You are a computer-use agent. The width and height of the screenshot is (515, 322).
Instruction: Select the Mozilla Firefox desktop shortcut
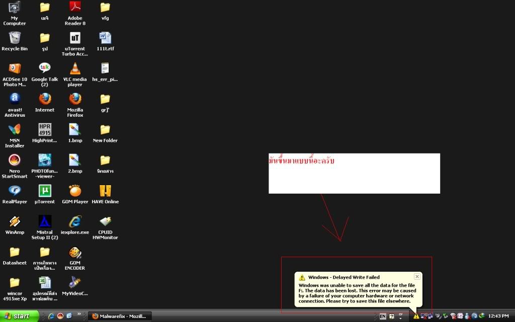(75, 99)
